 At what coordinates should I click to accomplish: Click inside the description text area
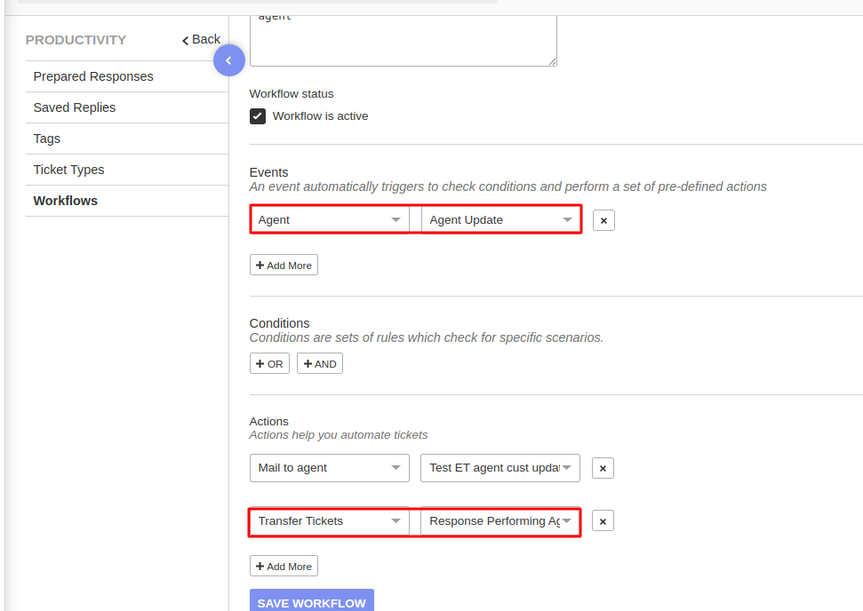[x=403, y=40]
